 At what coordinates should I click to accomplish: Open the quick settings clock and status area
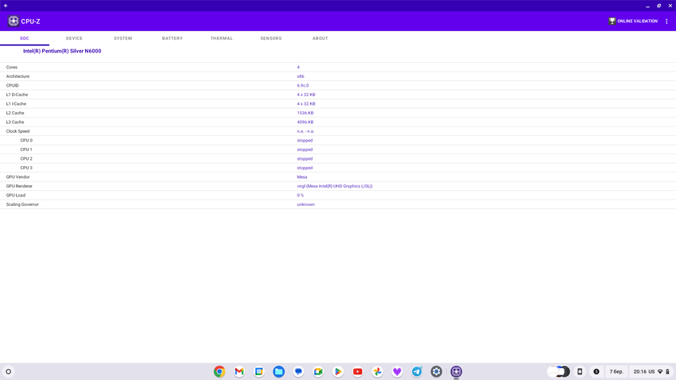tap(651, 371)
